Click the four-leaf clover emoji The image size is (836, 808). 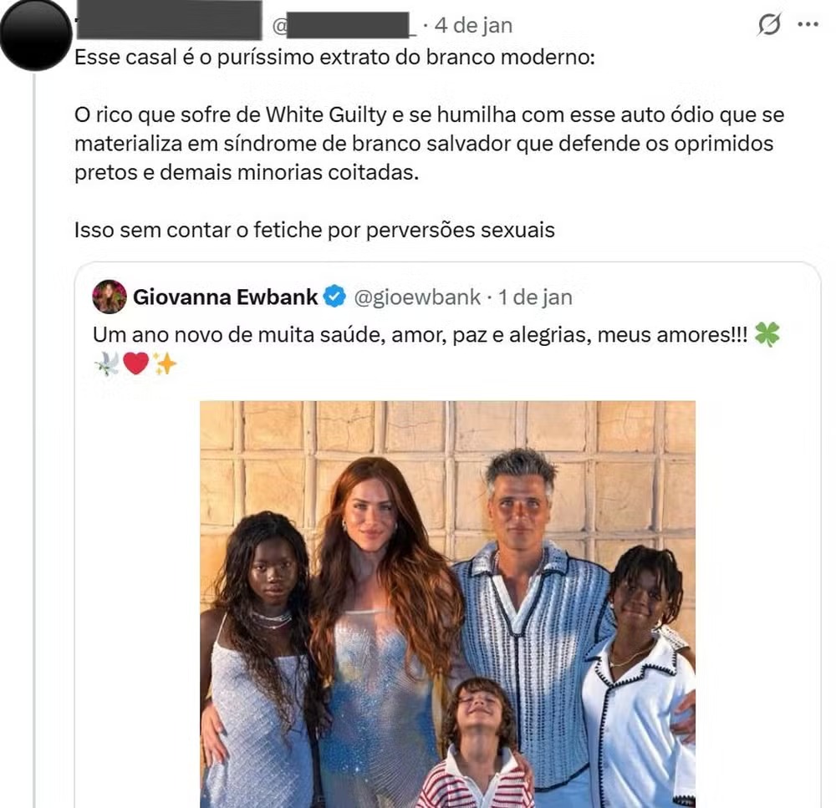click(767, 335)
